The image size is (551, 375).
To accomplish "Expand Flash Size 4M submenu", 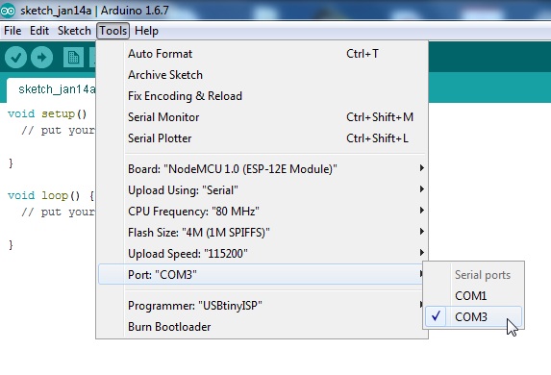I will [x=262, y=233].
